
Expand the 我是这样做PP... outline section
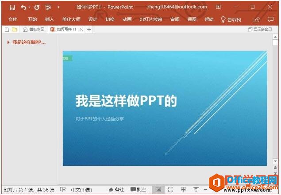pos(8,42)
